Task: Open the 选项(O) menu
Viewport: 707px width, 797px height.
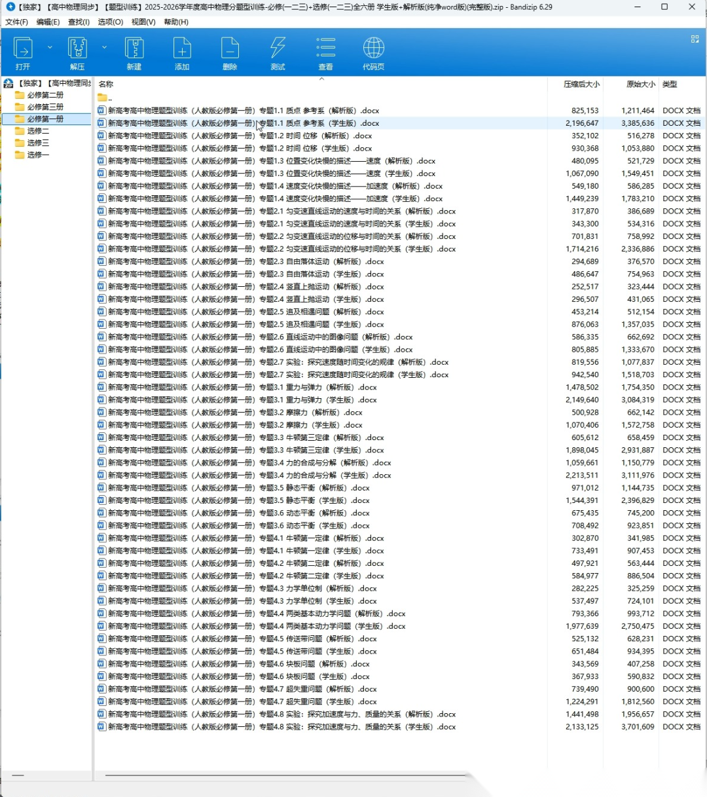Action: (x=110, y=22)
